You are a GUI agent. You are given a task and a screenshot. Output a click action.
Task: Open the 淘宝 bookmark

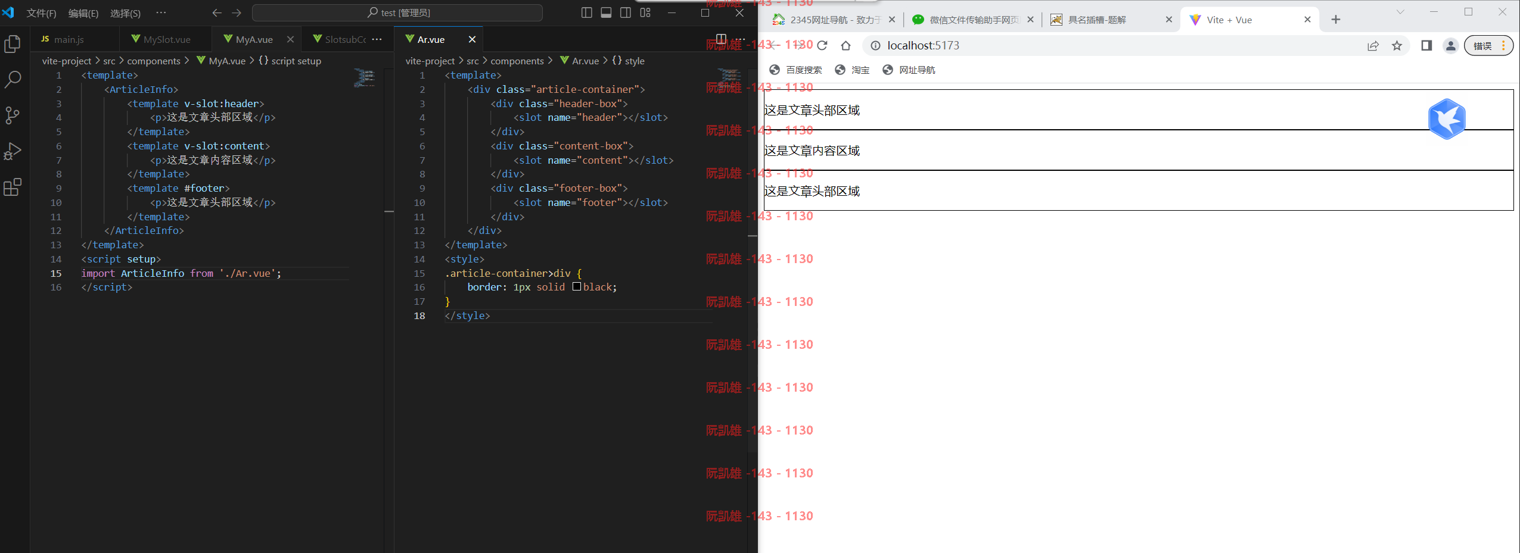click(852, 70)
